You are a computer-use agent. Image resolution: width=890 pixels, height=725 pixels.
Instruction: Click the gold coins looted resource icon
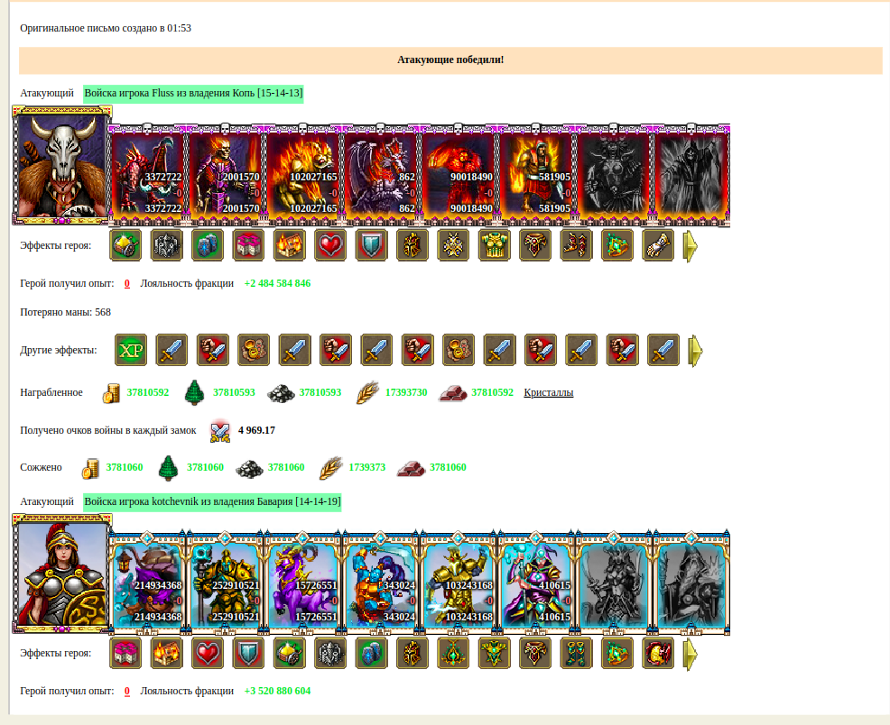[x=111, y=393]
